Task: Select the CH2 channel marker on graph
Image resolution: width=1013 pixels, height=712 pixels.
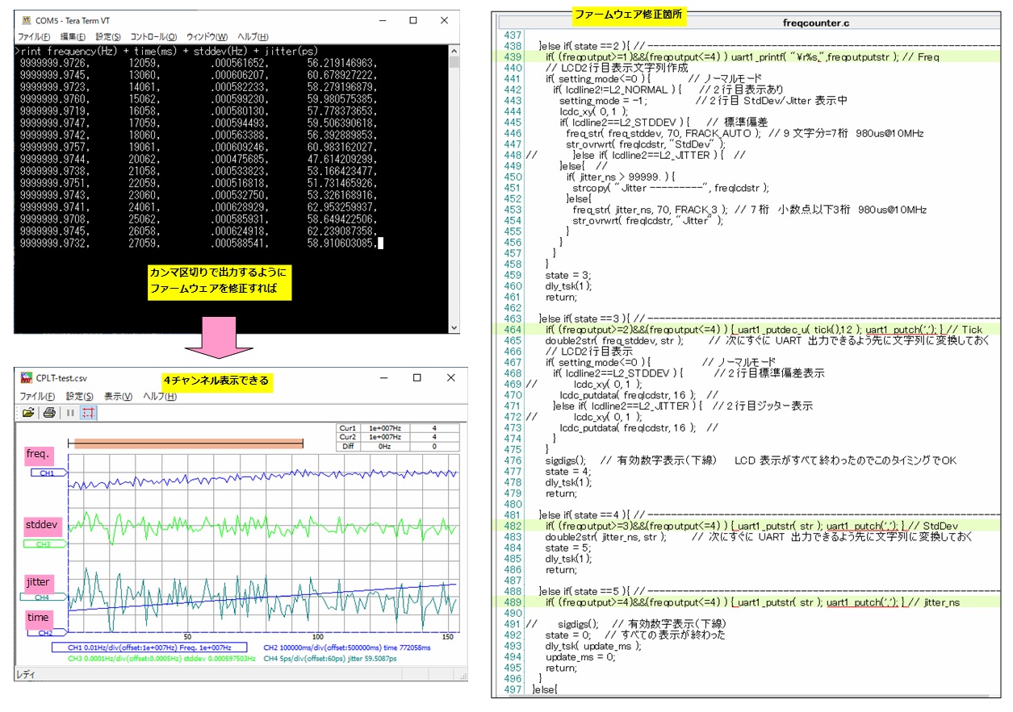Action: click(x=48, y=633)
